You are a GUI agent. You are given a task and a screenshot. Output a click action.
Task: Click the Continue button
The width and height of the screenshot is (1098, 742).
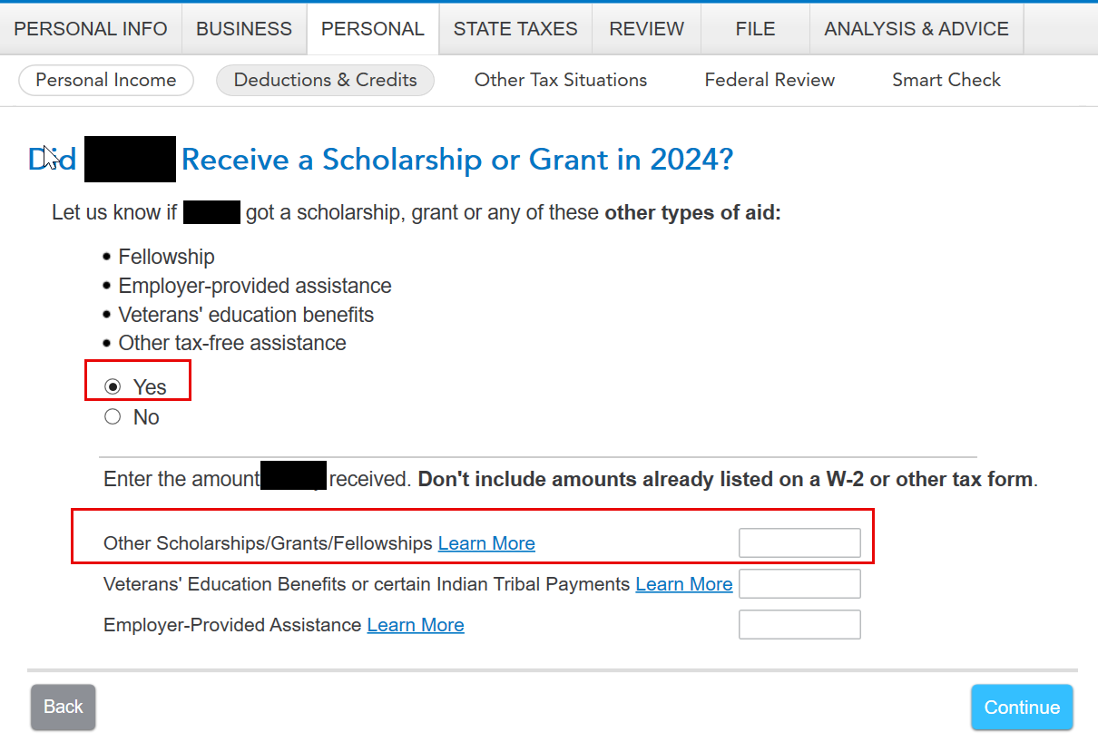coord(1022,708)
